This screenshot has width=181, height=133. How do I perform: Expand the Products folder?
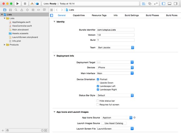click(5, 45)
